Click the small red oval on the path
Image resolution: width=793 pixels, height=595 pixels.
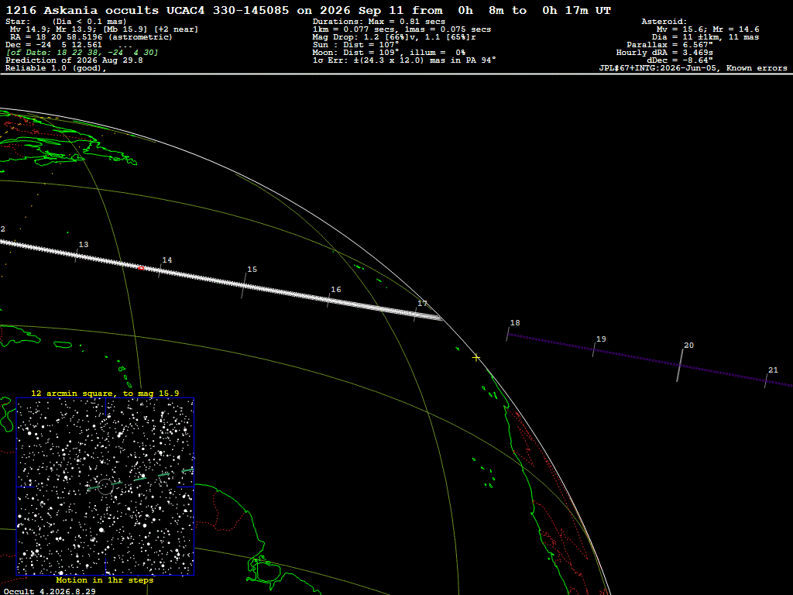[141, 268]
